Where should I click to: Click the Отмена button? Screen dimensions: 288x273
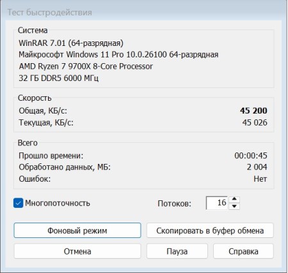[77, 251]
